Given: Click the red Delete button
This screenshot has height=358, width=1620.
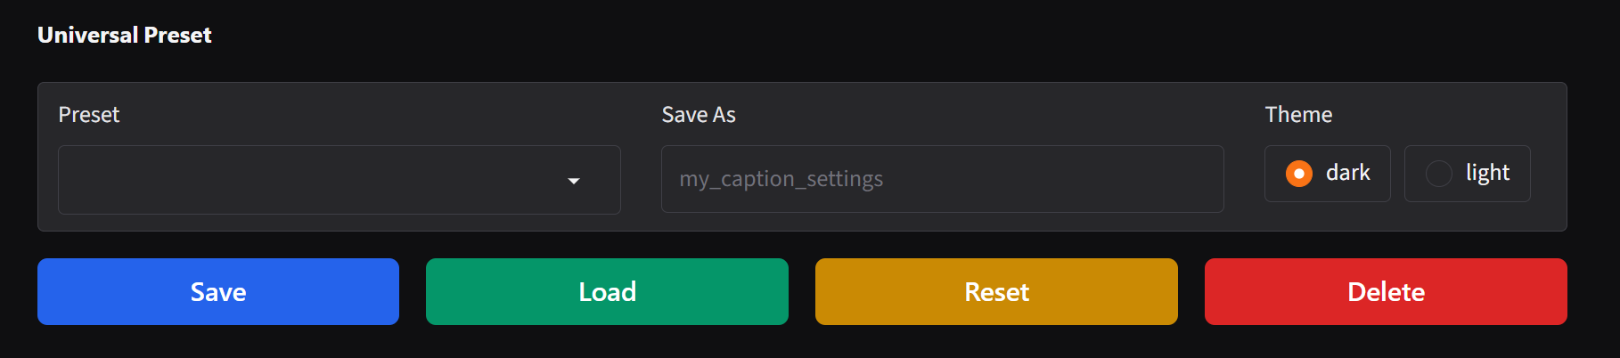Looking at the screenshot, I should coord(1386,291).
